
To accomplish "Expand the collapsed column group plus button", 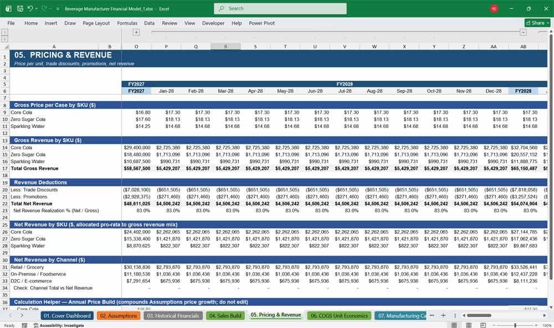I will click(x=136, y=32).
